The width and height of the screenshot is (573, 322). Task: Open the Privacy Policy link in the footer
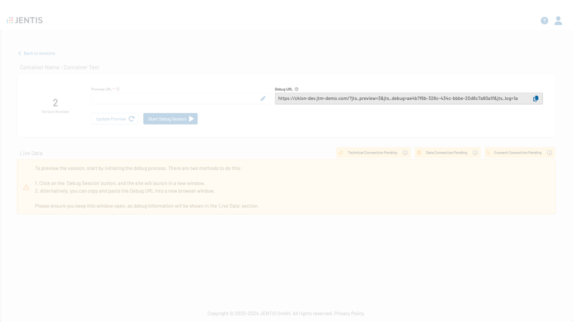pos(349,314)
